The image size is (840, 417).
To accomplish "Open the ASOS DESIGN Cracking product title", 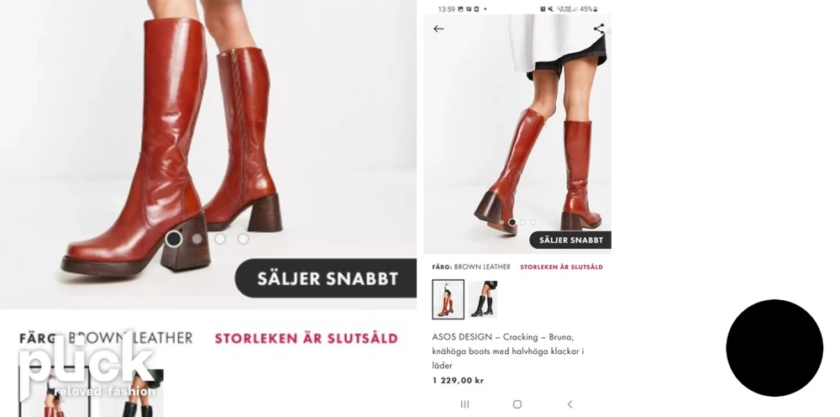I will [x=508, y=351].
